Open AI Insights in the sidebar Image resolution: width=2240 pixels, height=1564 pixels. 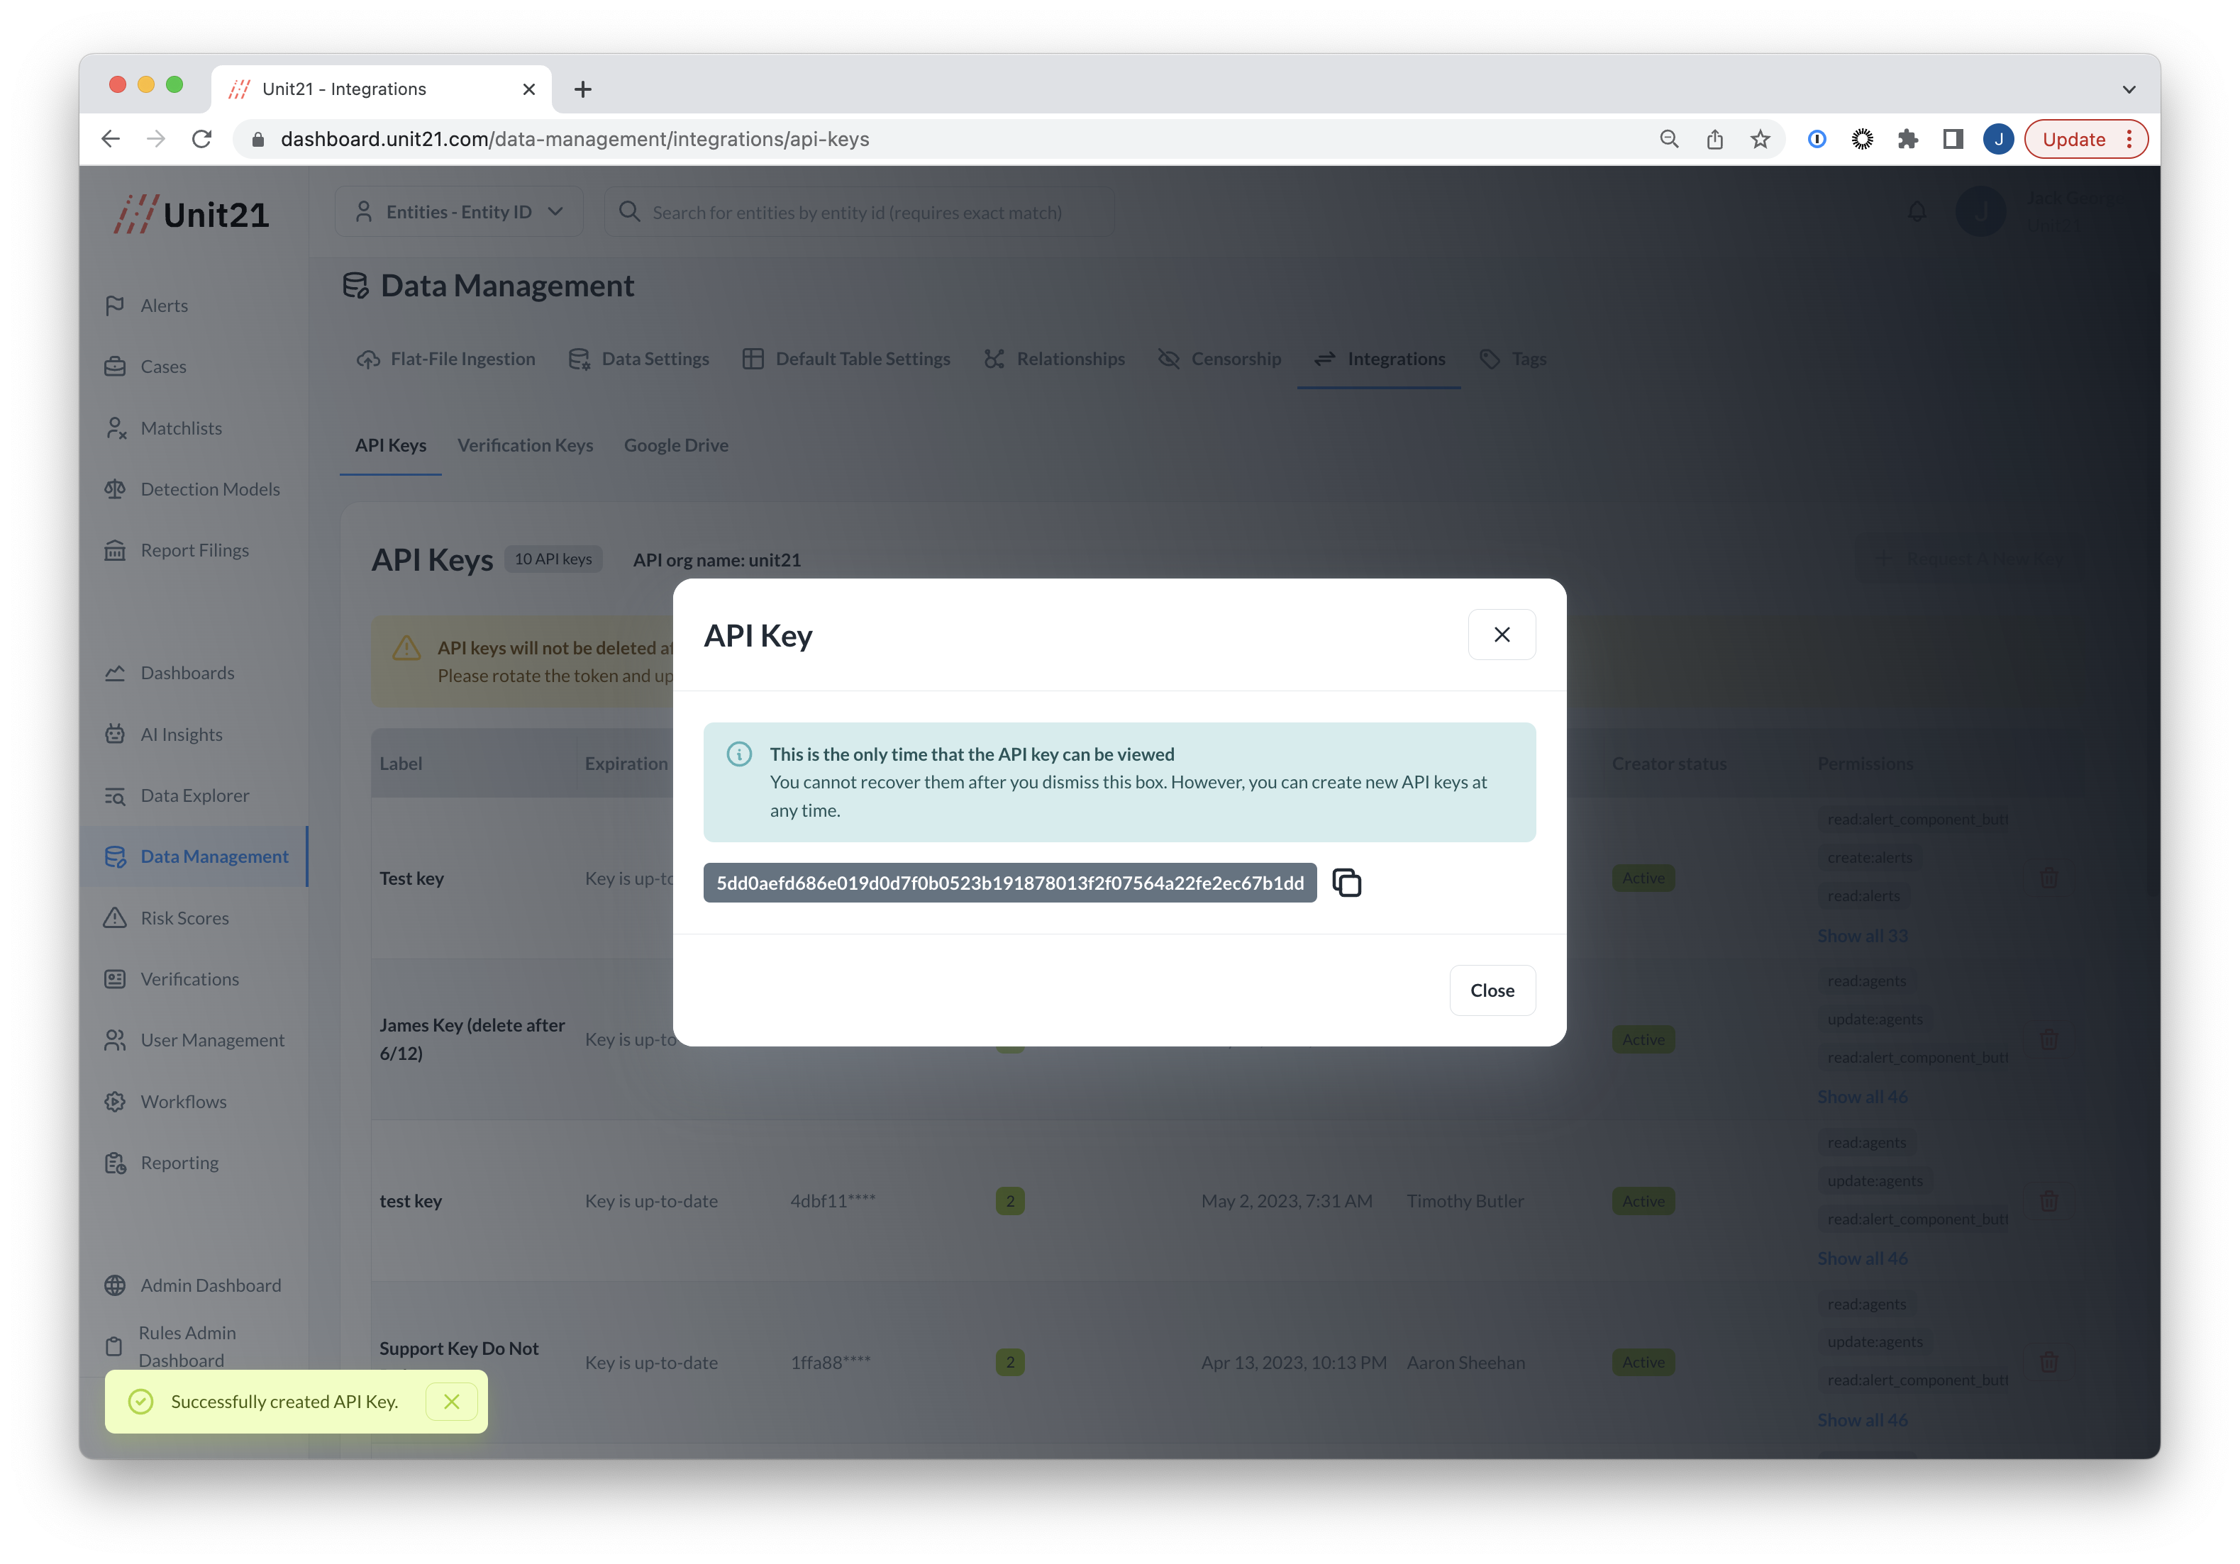(x=182, y=734)
